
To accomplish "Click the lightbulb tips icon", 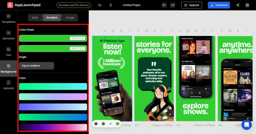I will pyautogui.click(x=111, y=5).
